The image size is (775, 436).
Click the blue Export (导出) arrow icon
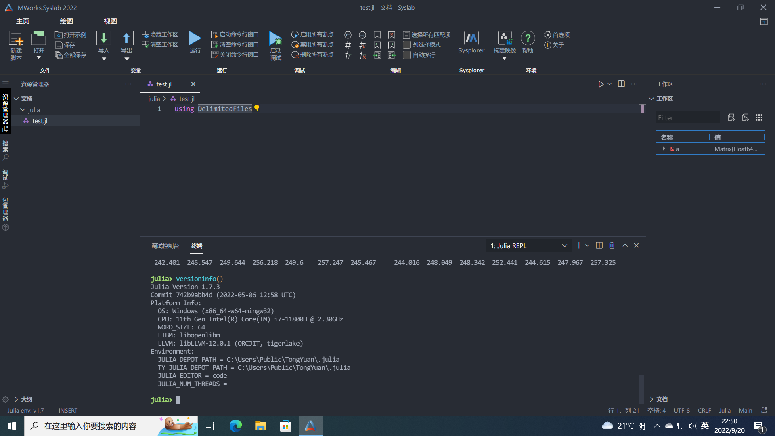pos(126,38)
